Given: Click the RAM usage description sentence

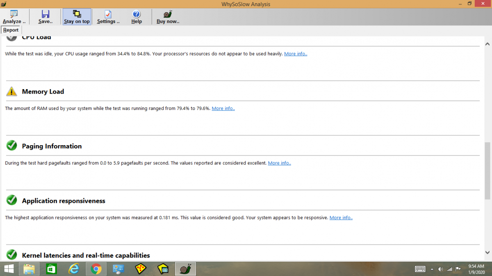Looking at the screenshot, I should pyautogui.click(x=108, y=108).
